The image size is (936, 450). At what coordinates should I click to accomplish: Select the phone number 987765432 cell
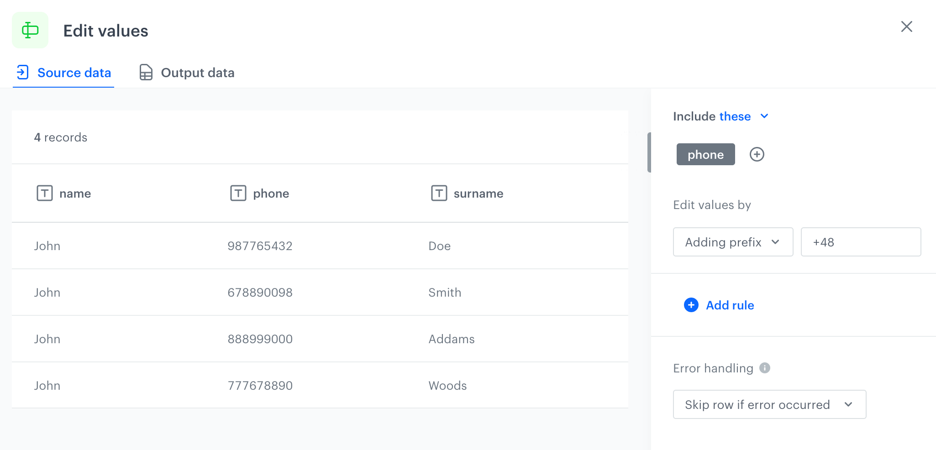[x=260, y=246]
